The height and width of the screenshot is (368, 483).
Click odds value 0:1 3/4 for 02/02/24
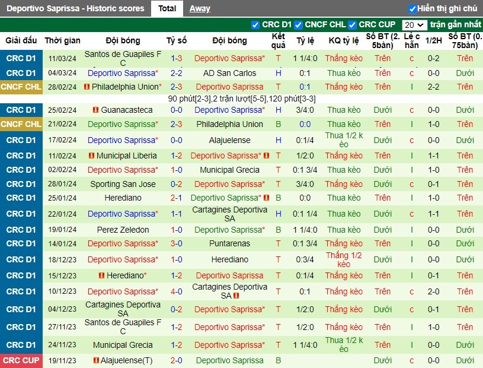coord(305,170)
